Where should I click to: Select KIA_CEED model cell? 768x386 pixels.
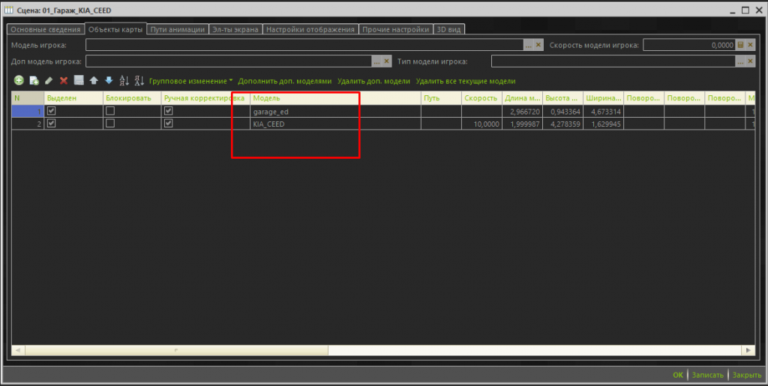[335, 124]
